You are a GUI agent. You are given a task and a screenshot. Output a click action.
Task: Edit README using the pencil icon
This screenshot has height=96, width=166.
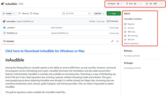click(x=112, y=41)
